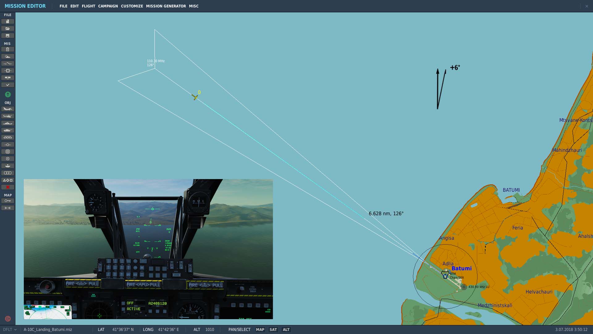The height and width of the screenshot is (334, 593).
Task: Open the EDIT menu
Action: 74,6
